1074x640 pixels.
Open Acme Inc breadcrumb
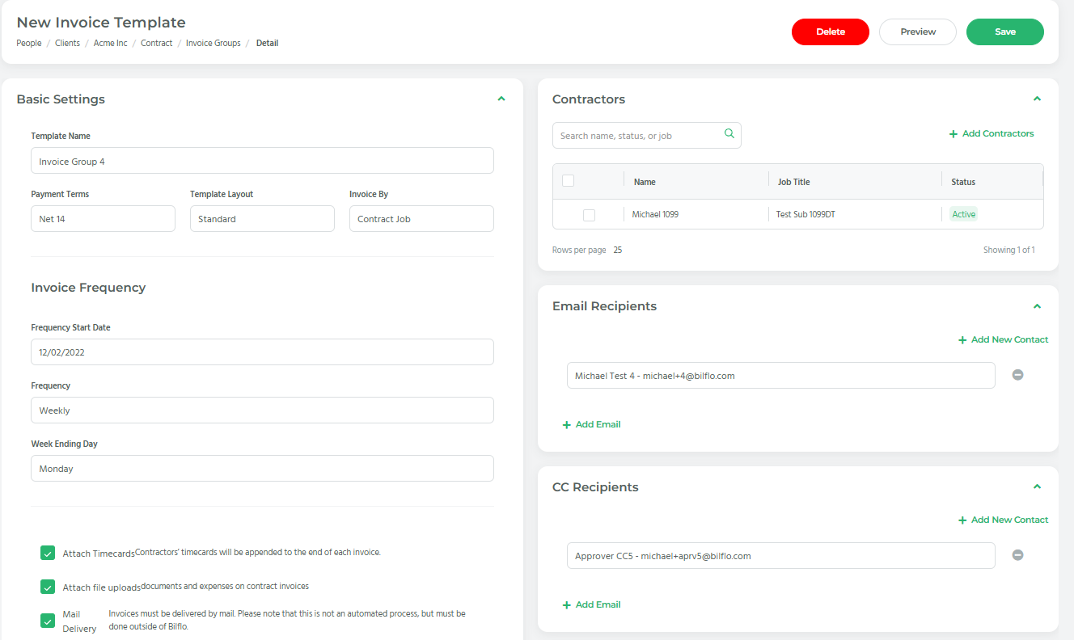click(x=111, y=43)
